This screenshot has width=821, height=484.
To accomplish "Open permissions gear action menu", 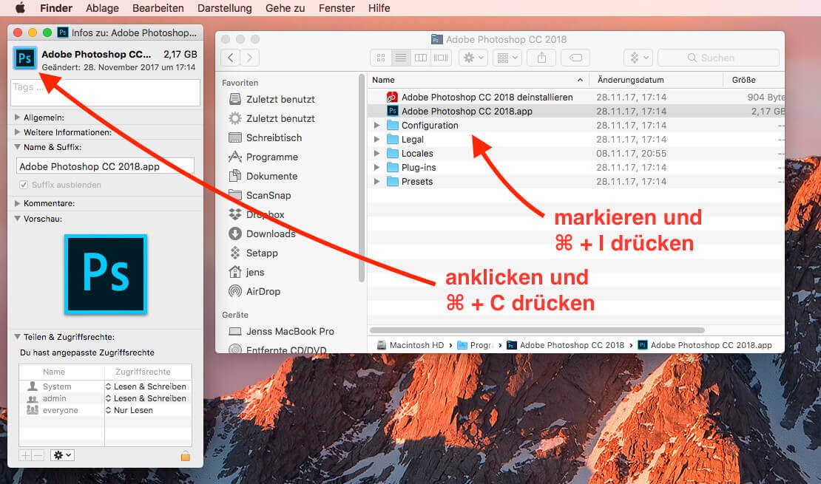I will (x=62, y=455).
